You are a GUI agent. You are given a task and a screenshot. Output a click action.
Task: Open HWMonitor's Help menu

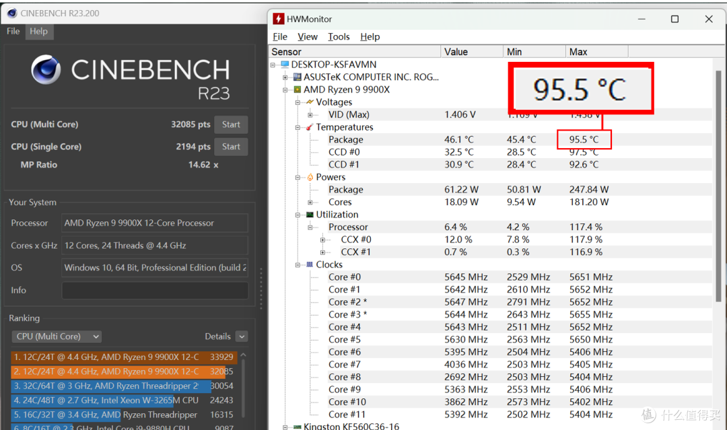tap(370, 36)
